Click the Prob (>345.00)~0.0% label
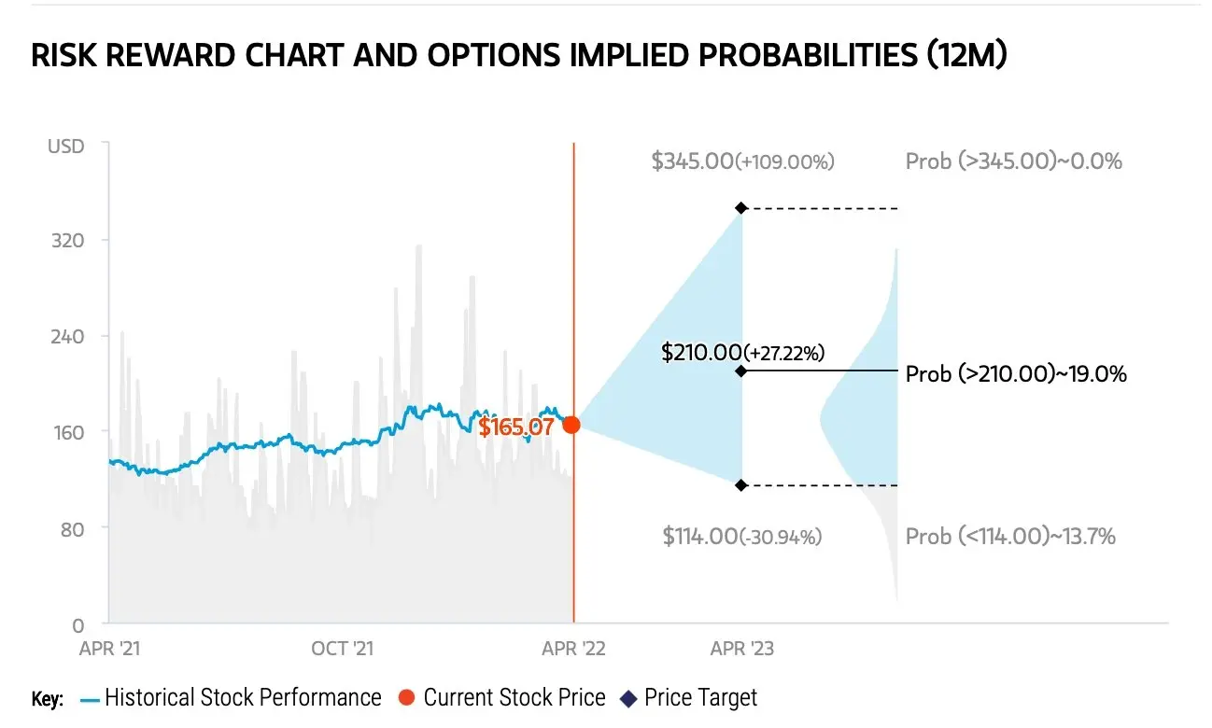This screenshot has width=1212, height=728. (x=1013, y=161)
